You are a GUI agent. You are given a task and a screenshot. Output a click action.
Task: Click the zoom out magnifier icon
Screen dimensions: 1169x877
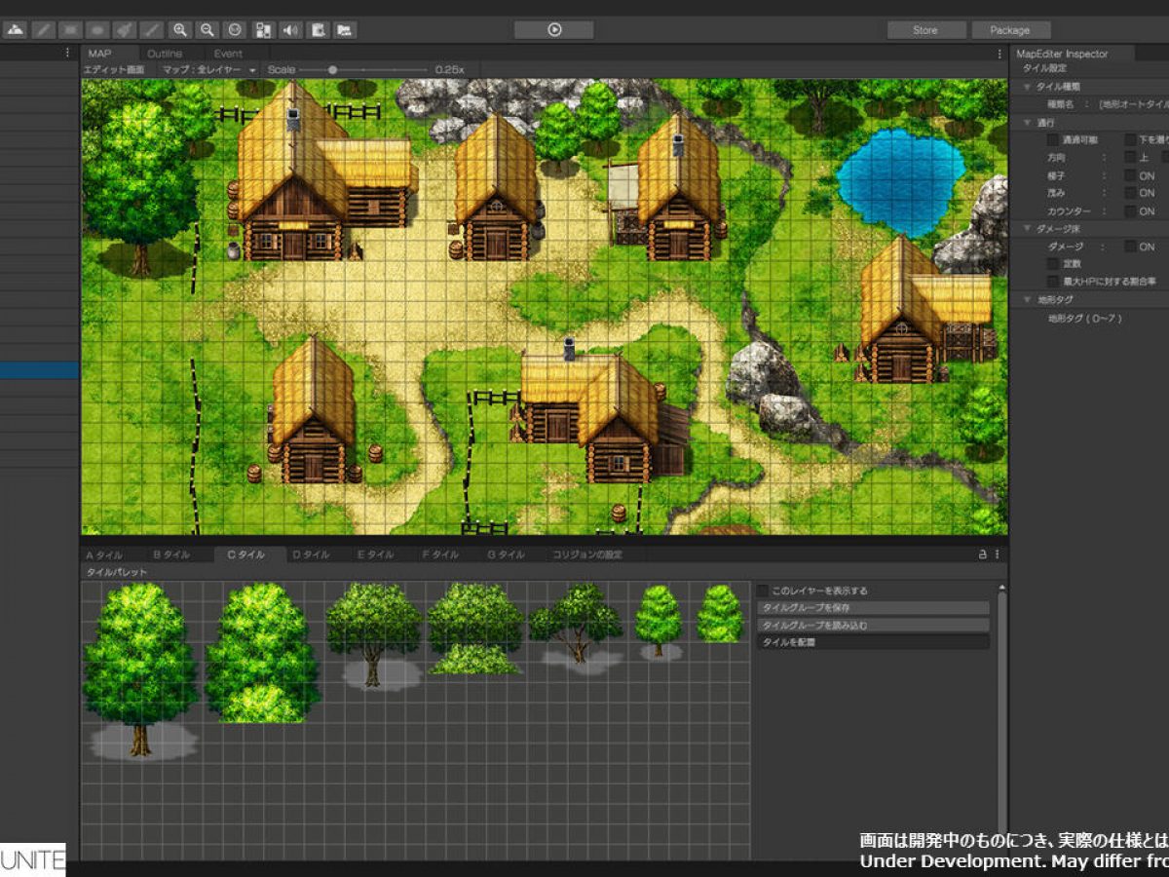click(x=207, y=30)
